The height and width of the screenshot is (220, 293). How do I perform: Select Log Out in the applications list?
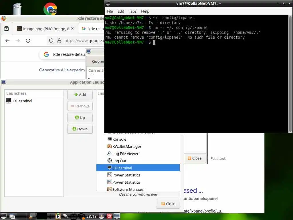pos(138,161)
